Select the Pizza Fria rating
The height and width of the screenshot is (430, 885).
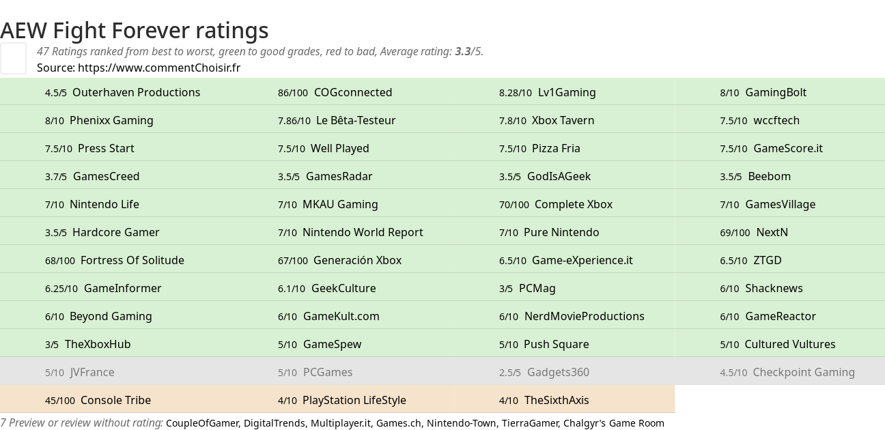[539, 148]
